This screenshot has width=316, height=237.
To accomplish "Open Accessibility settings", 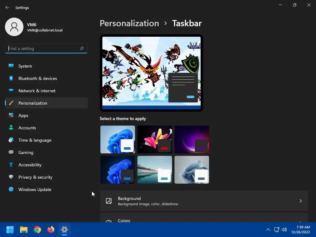I will tap(46, 165).
